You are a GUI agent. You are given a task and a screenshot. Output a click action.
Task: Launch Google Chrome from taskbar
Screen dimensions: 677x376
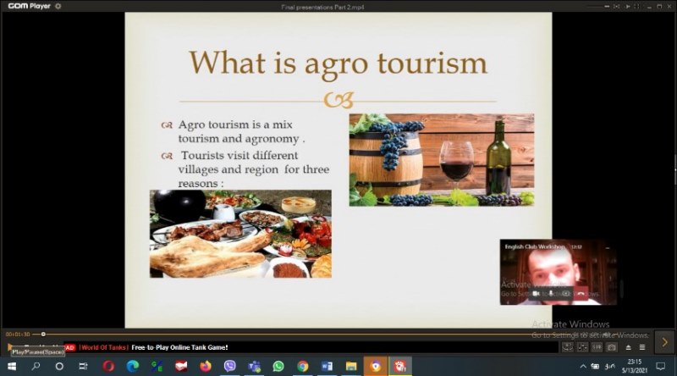(303, 367)
